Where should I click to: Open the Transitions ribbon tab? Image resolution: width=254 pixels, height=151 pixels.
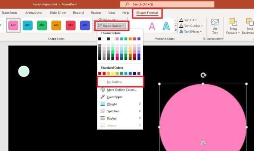(x=9, y=13)
